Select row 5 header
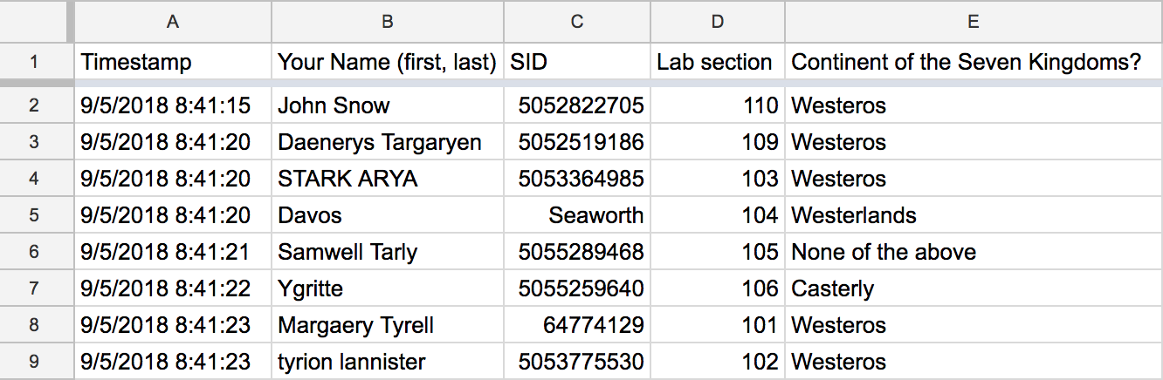 coord(34,215)
